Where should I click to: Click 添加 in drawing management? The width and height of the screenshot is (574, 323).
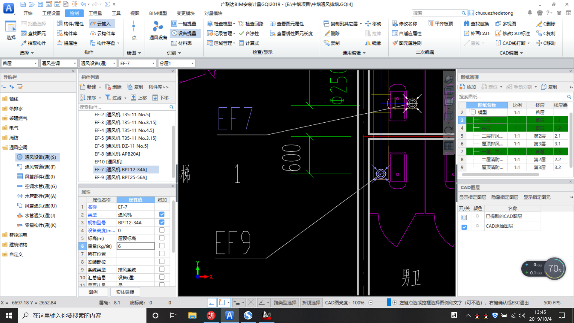click(x=468, y=87)
